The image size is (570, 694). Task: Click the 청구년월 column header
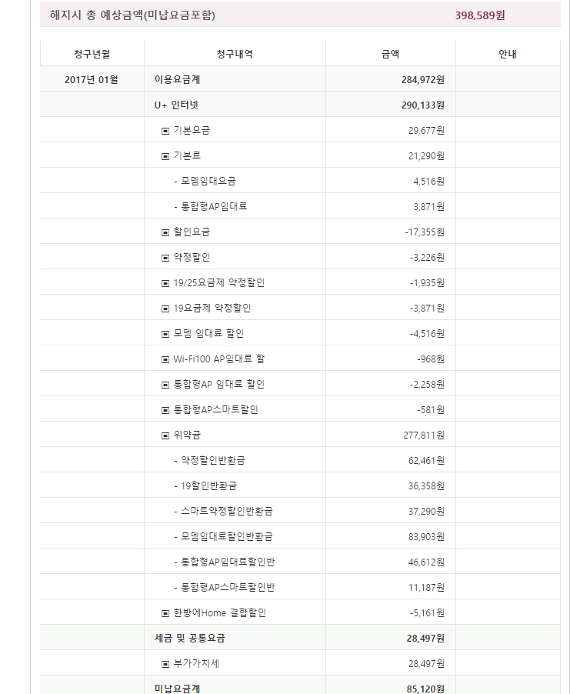[x=92, y=54]
